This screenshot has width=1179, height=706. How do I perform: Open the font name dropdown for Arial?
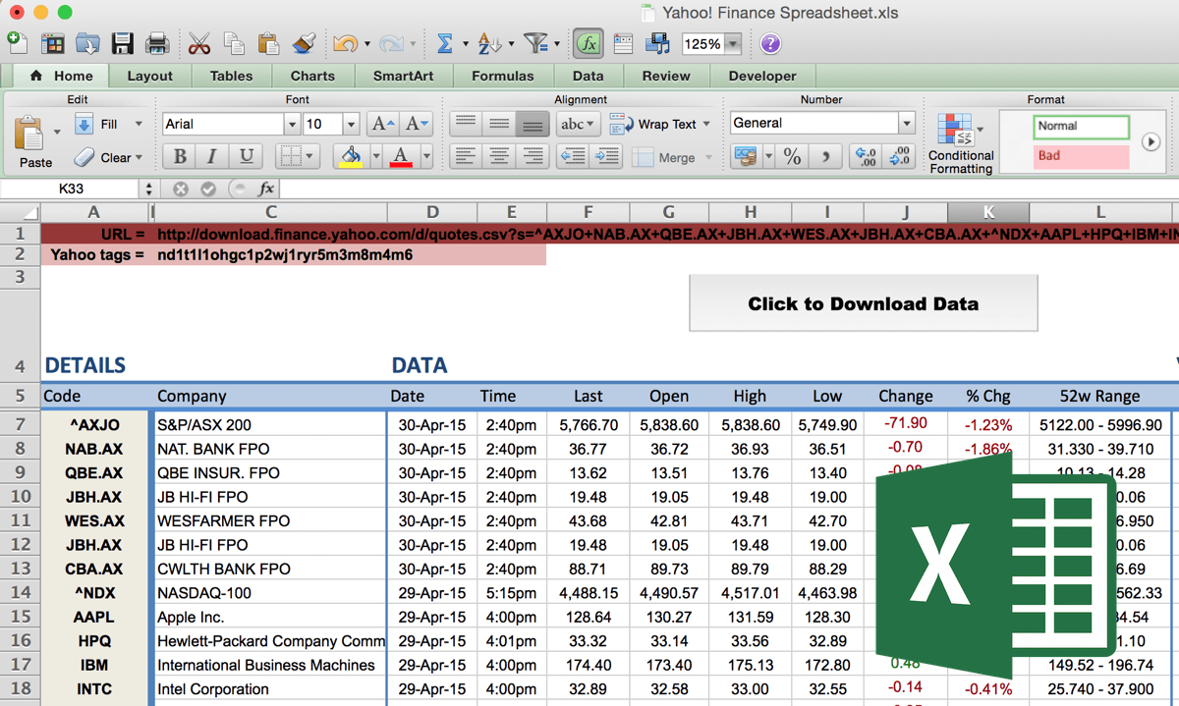point(291,124)
